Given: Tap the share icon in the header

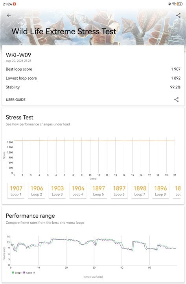Looking at the screenshot, I should pos(178,15).
